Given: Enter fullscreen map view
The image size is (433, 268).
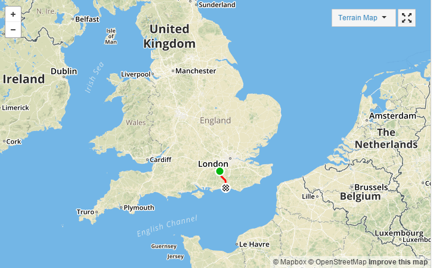Looking at the screenshot, I should pos(407,18).
